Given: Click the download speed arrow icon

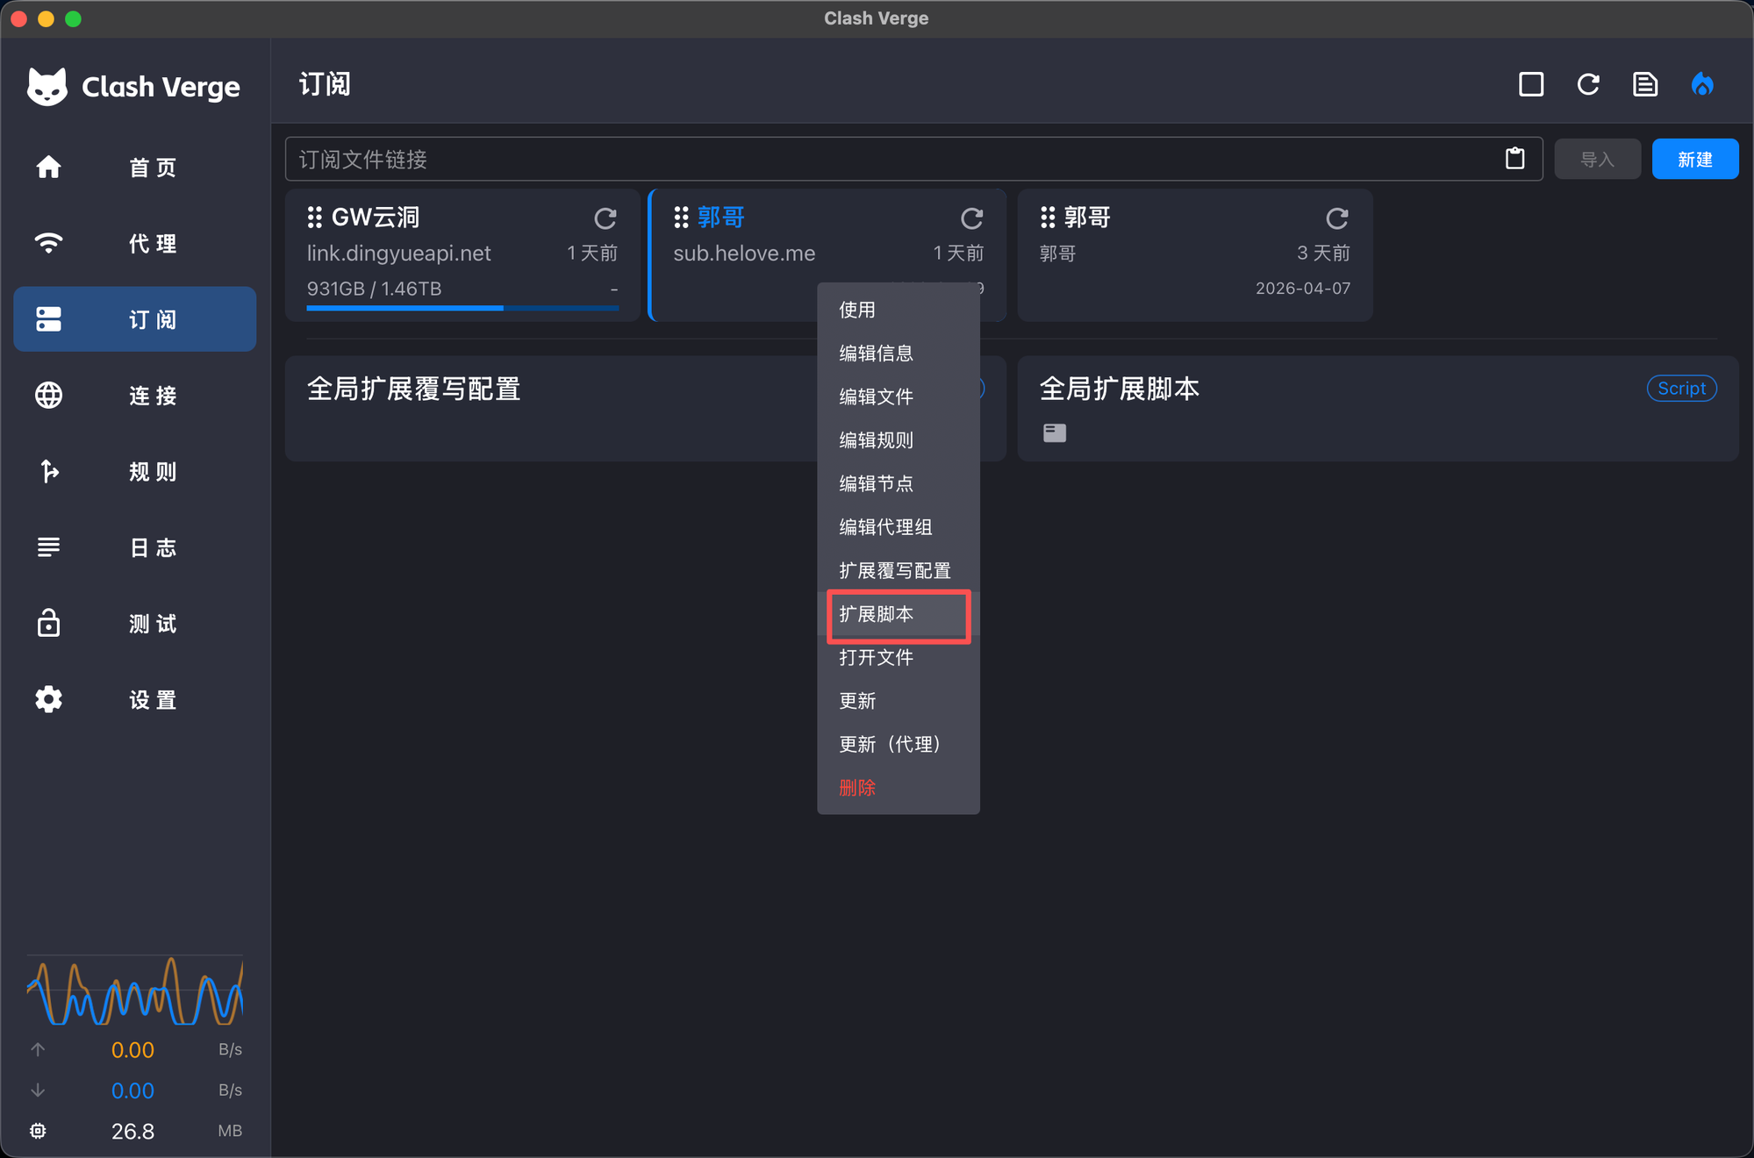Looking at the screenshot, I should tap(38, 1090).
